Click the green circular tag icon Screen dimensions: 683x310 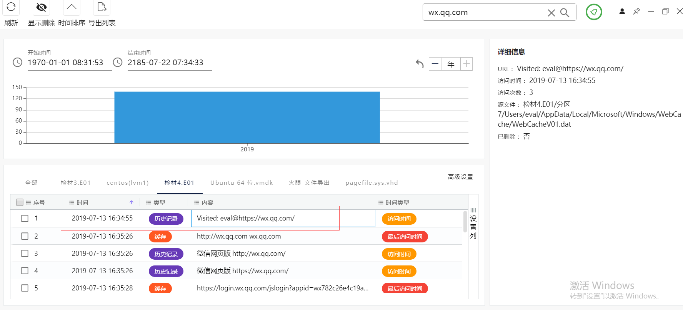[594, 12]
